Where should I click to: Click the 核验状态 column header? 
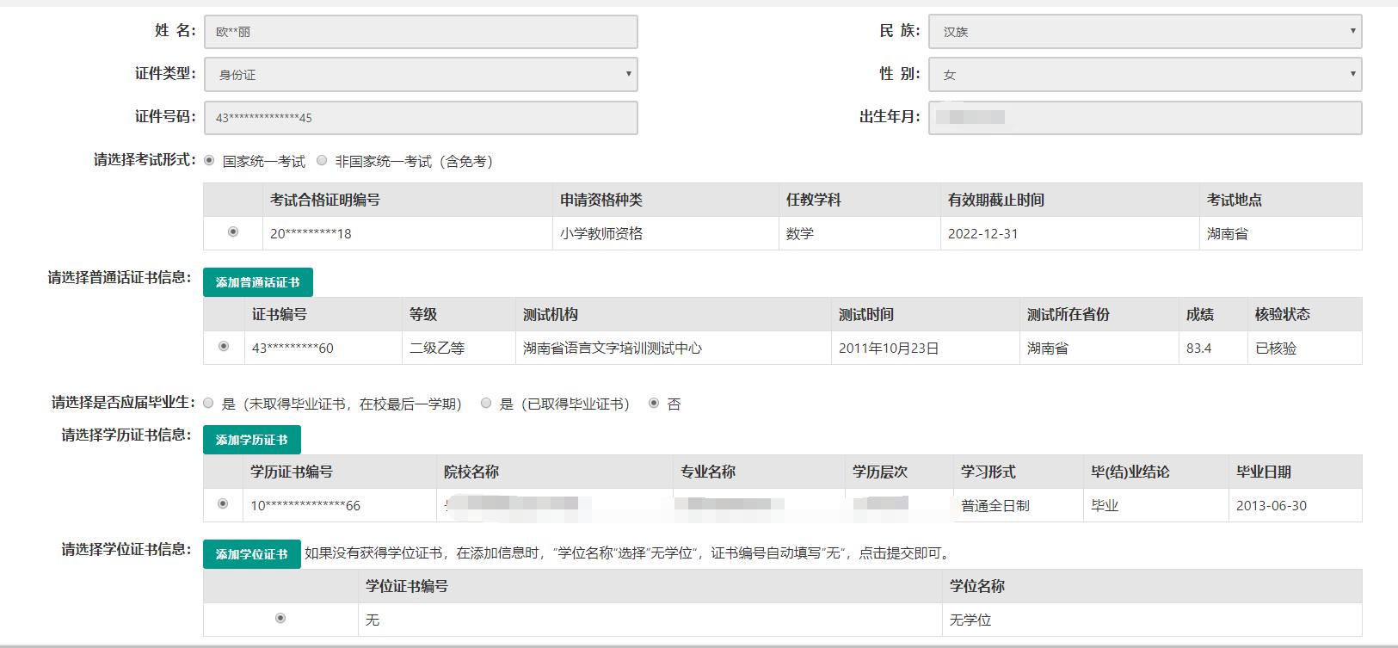1282,314
